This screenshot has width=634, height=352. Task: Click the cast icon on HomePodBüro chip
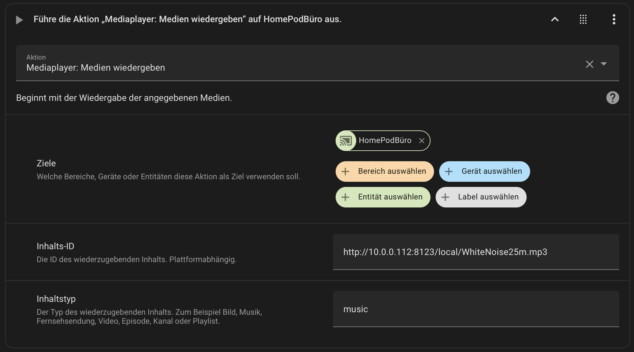[346, 141]
